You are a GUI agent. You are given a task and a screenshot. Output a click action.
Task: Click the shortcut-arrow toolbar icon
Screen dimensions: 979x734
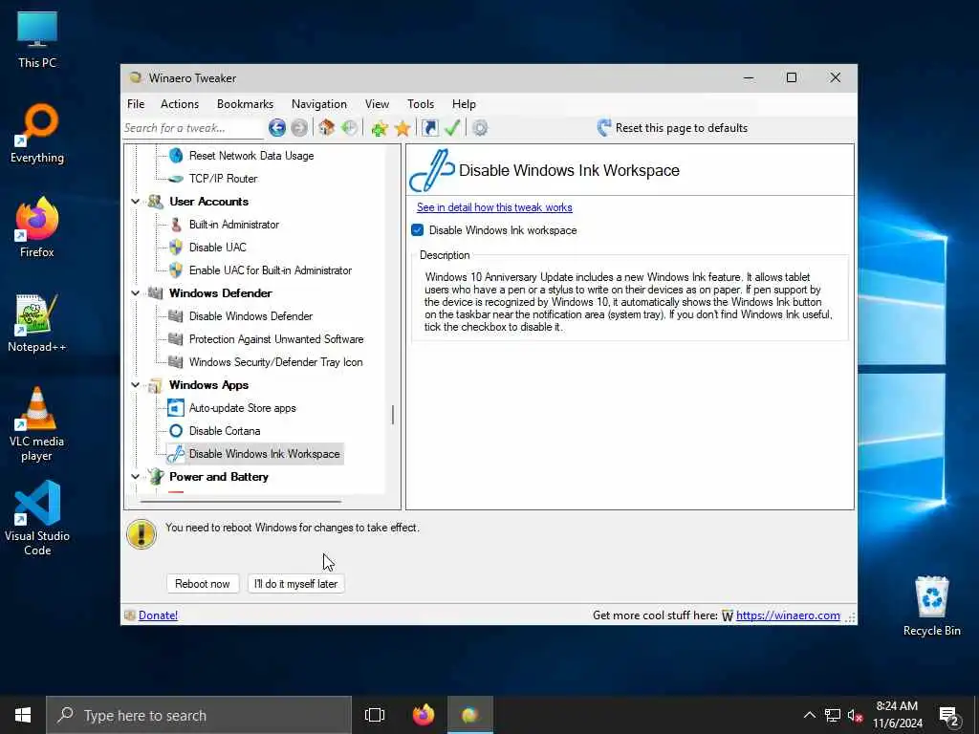click(x=429, y=128)
